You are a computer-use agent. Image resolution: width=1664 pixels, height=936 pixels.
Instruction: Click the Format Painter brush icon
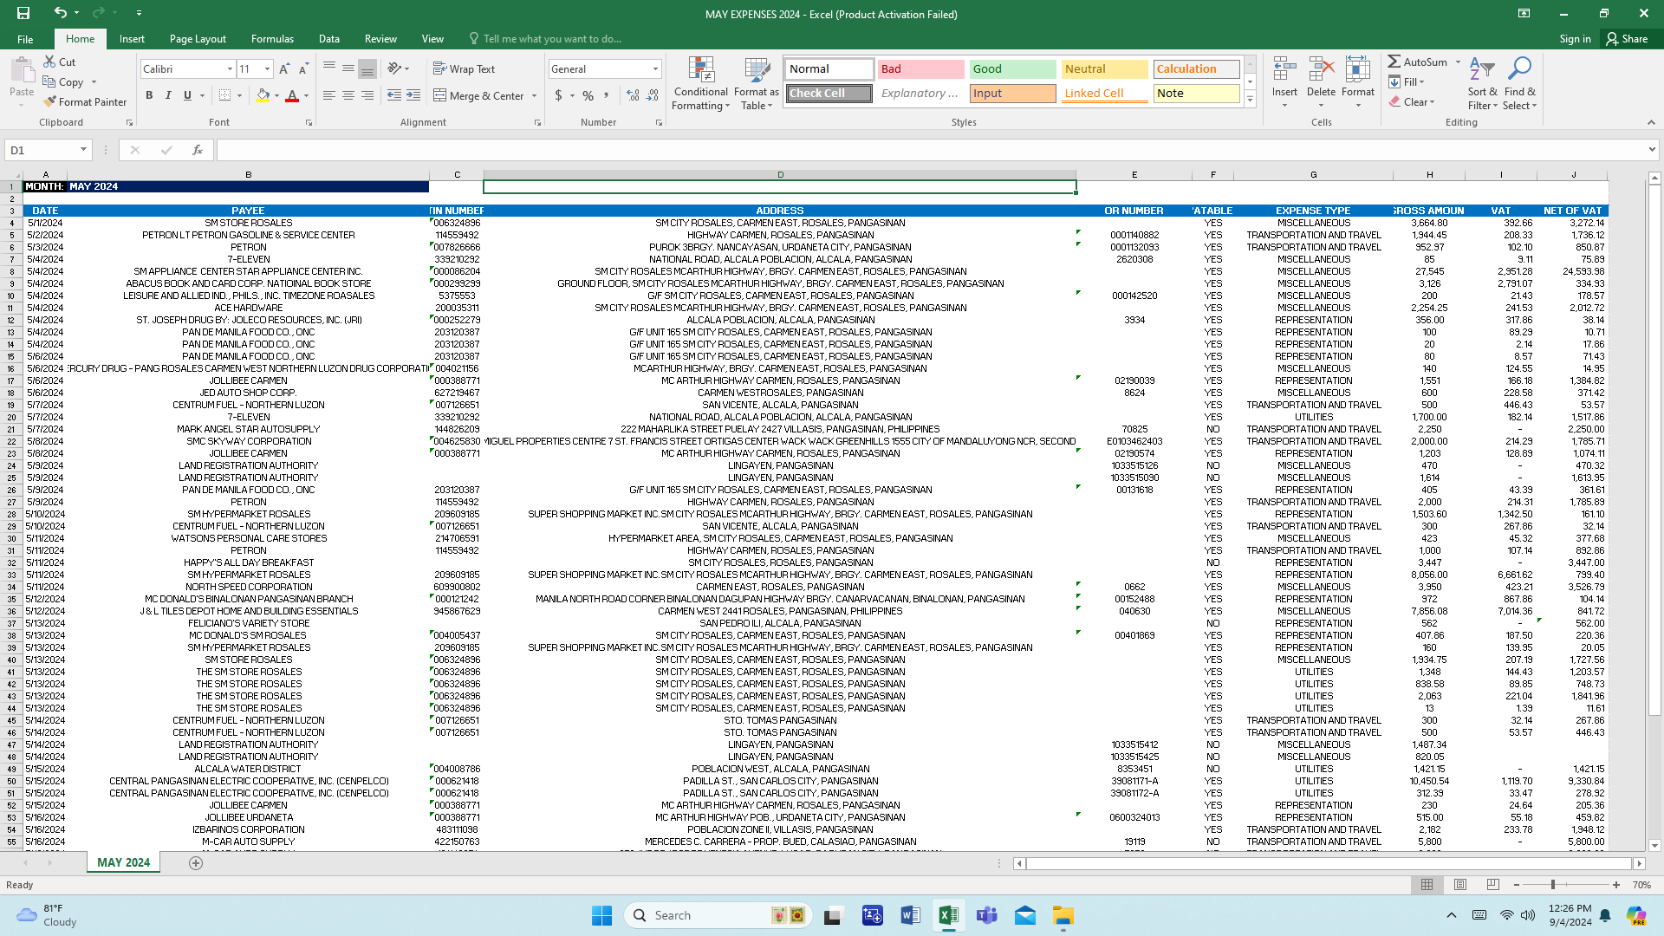[x=50, y=101]
